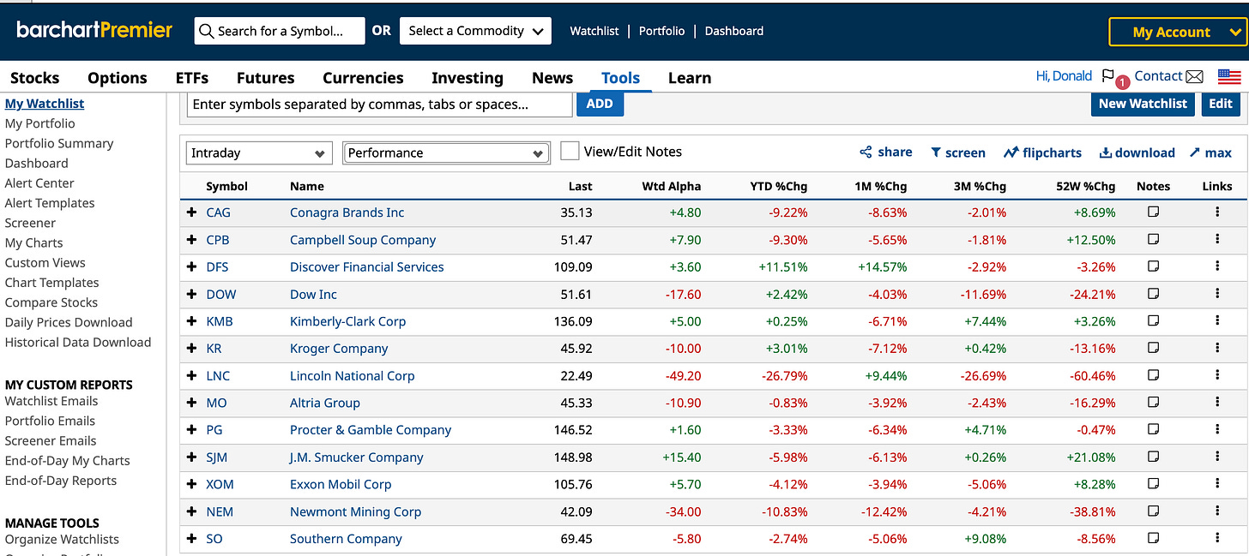Open the Options menu
The image size is (1249, 556).
coord(118,77)
